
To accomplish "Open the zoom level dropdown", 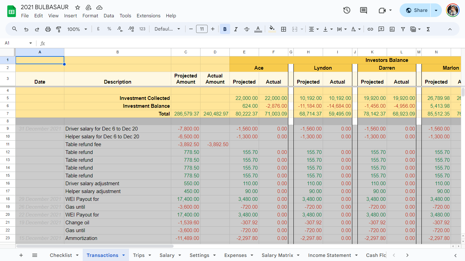I will (77, 29).
